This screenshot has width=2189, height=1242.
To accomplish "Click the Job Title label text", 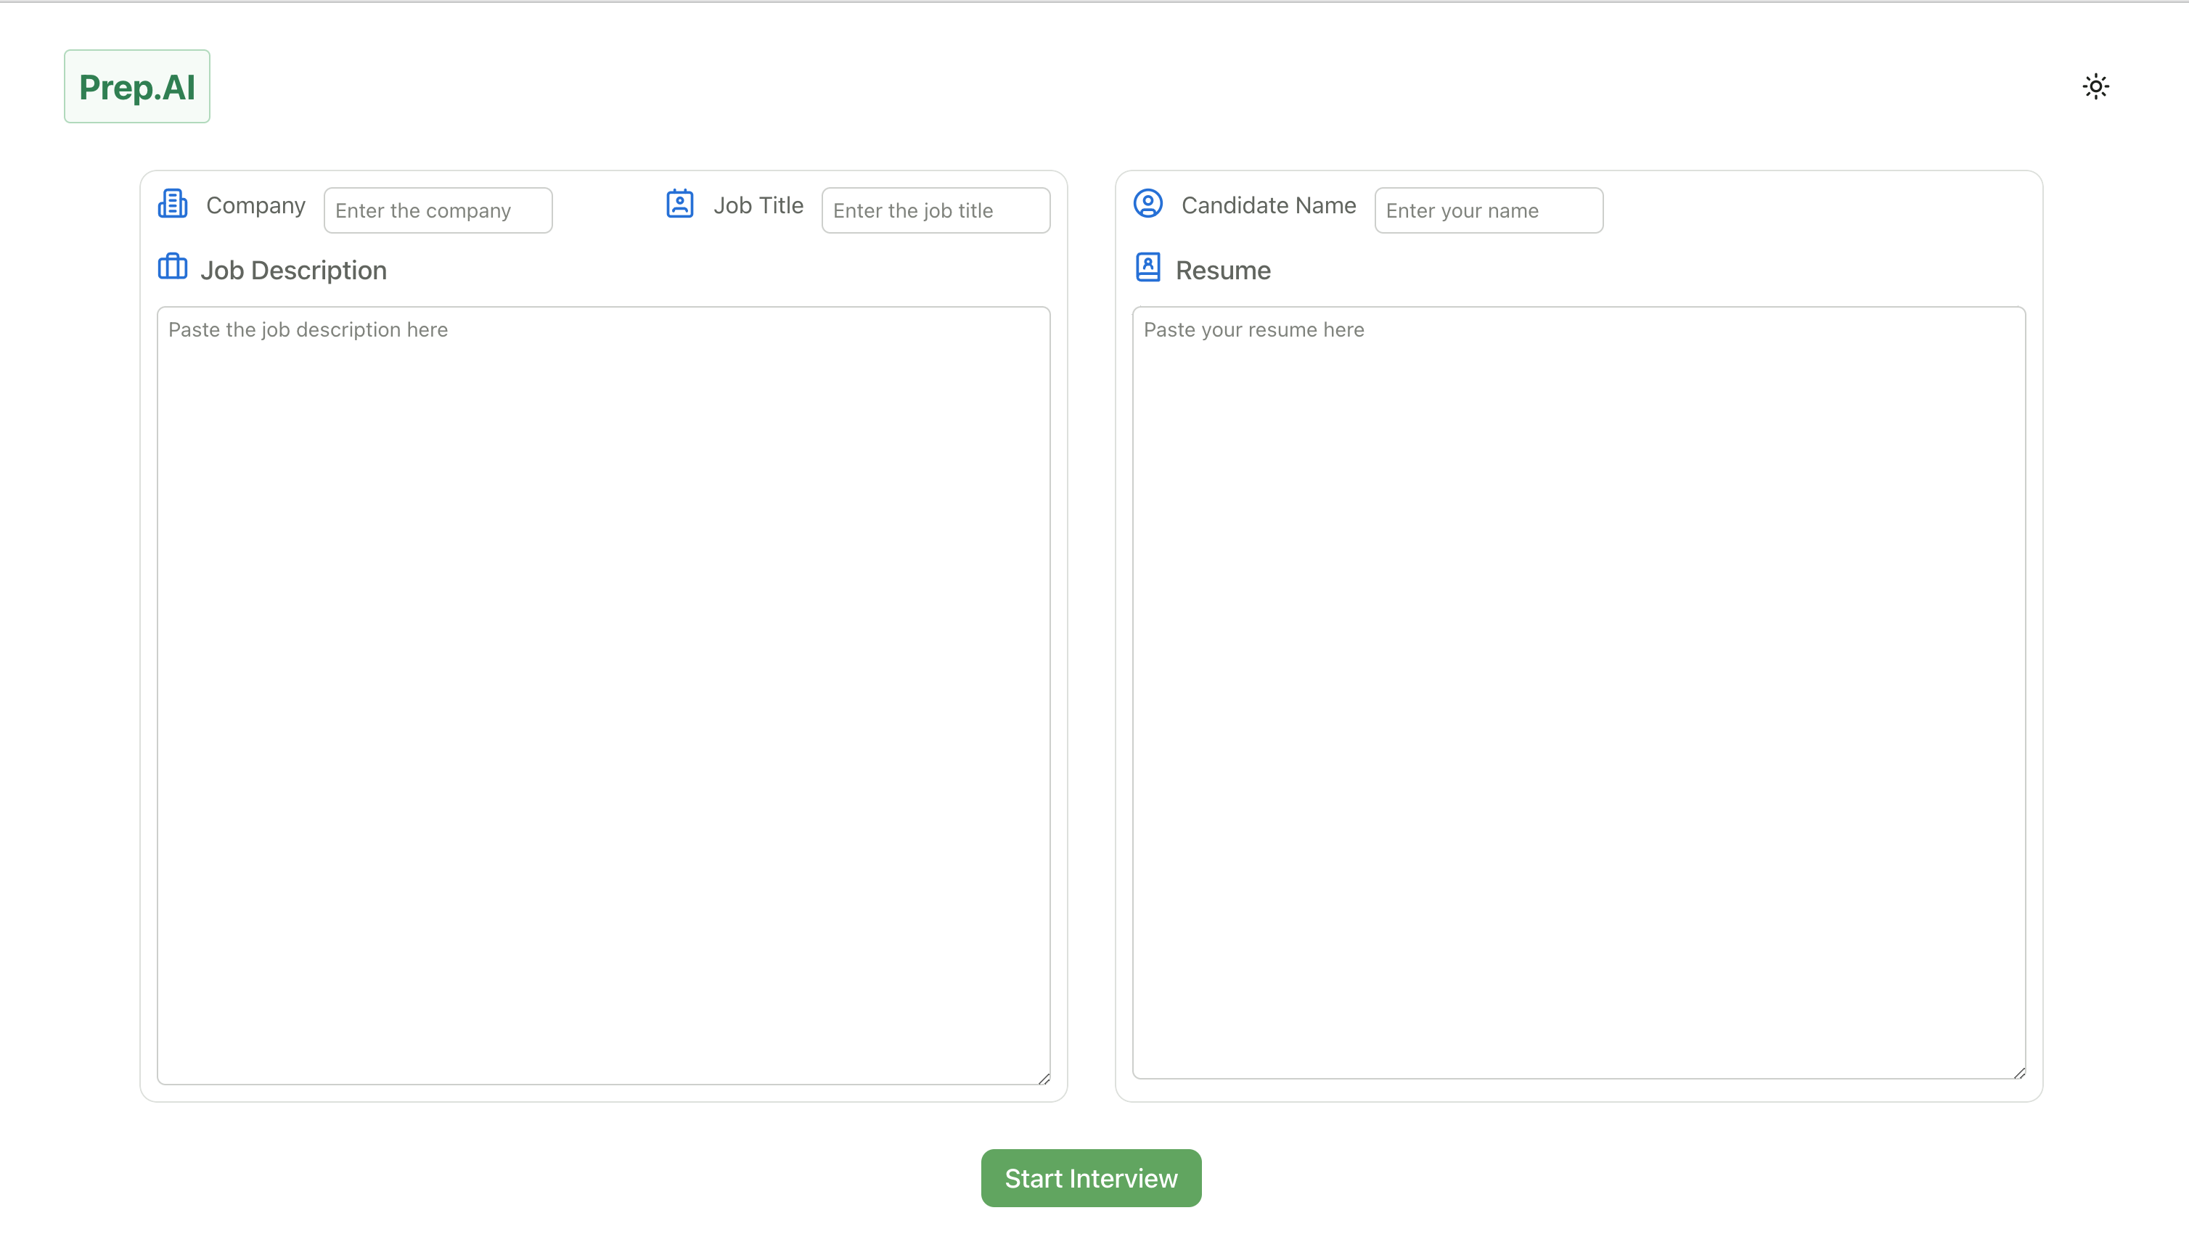I will [758, 205].
